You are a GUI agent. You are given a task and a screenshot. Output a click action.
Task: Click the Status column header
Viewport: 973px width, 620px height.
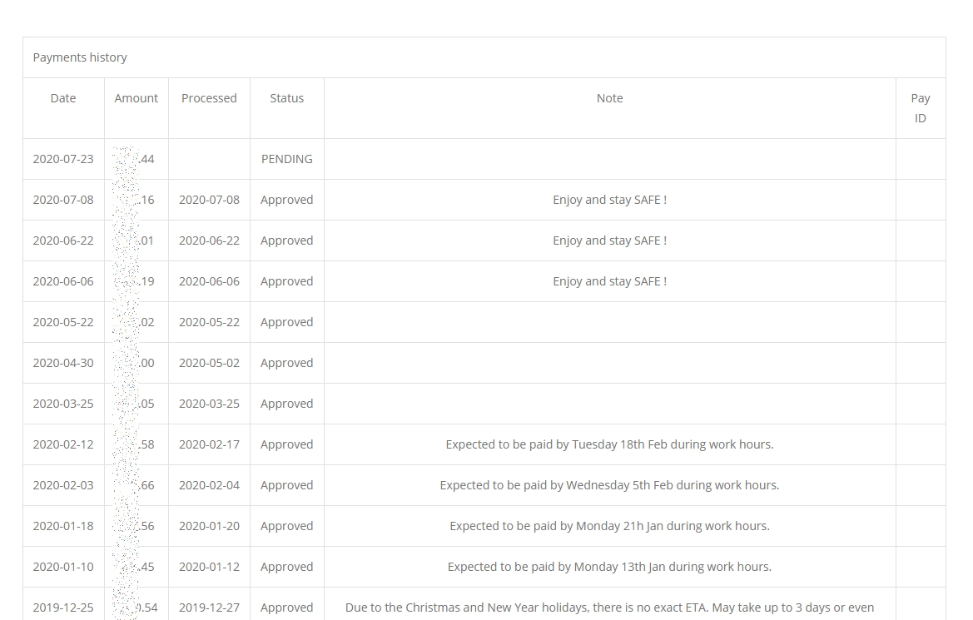click(x=286, y=98)
